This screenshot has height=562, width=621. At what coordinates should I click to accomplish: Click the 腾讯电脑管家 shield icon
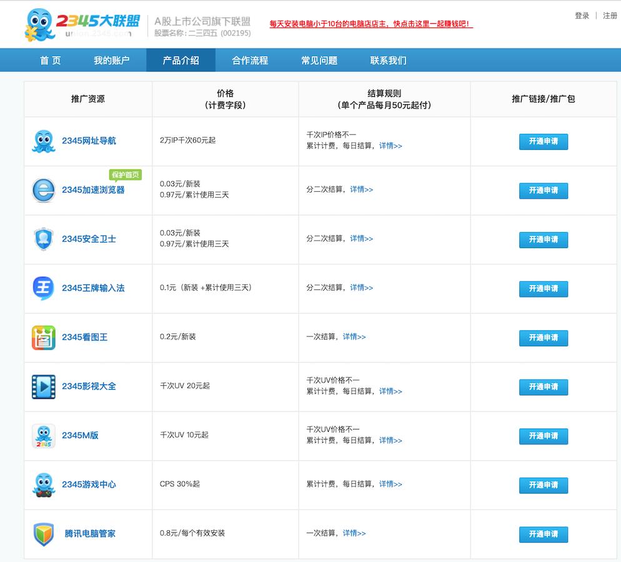tap(42, 533)
